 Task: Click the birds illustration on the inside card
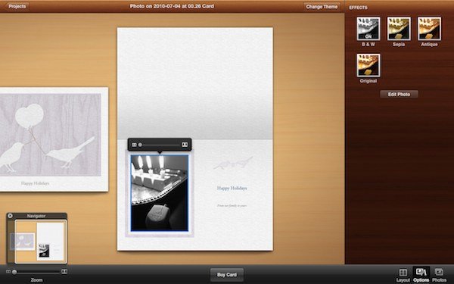tap(233, 163)
